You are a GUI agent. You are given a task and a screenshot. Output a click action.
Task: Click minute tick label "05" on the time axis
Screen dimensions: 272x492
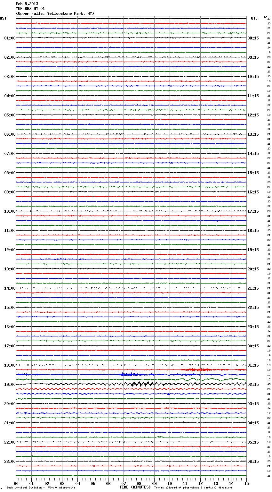click(93, 483)
